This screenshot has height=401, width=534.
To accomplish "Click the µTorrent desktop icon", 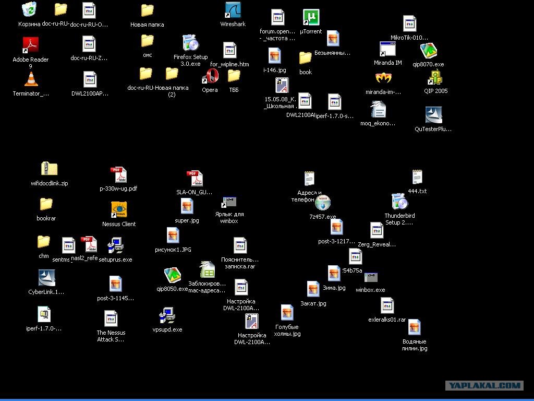I will pyautogui.click(x=311, y=17).
